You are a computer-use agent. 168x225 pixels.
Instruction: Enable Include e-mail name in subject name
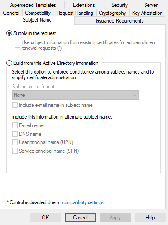coord(15,105)
